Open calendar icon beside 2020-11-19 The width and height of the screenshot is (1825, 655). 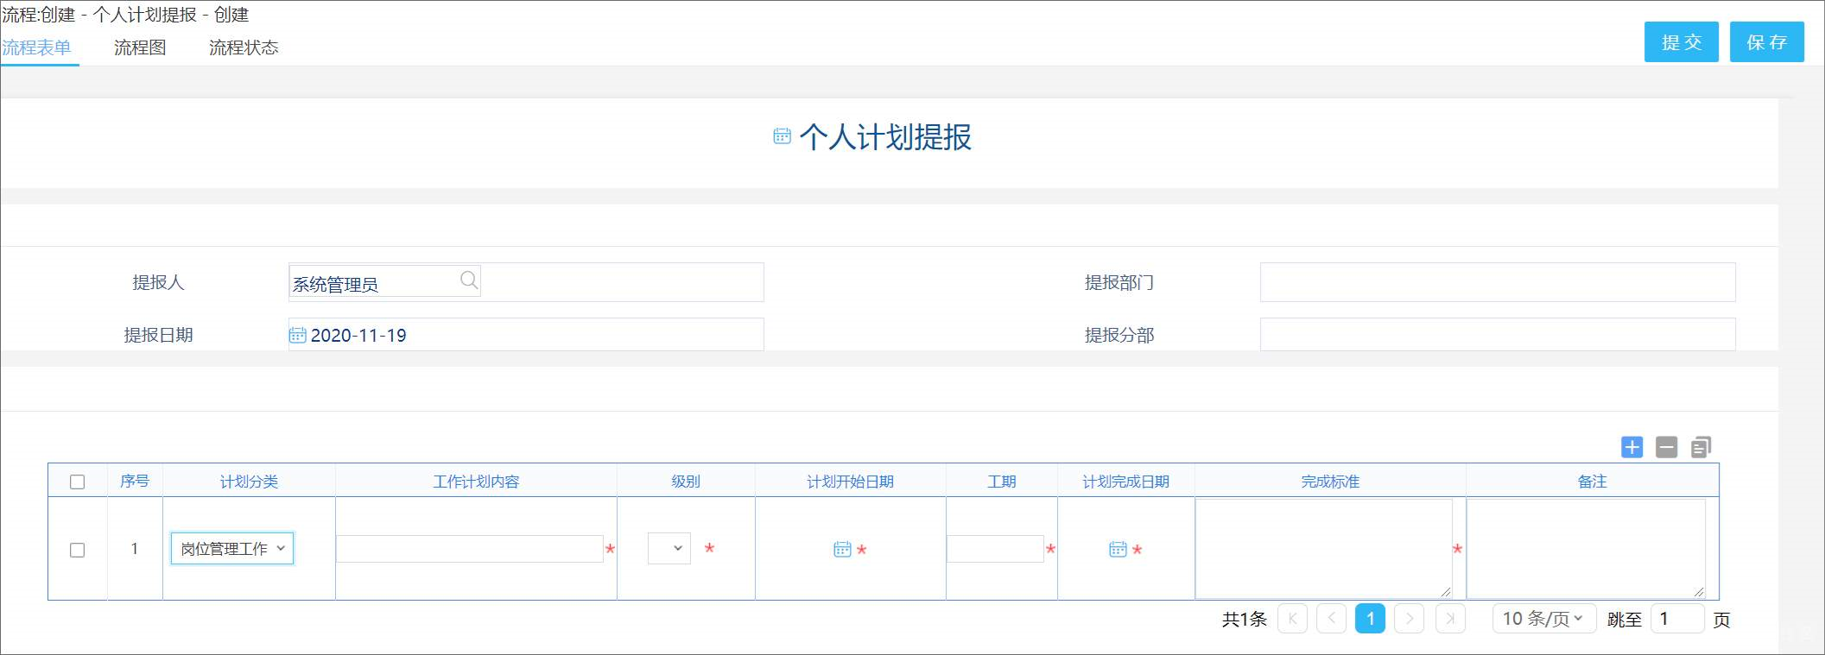[297, 335]
